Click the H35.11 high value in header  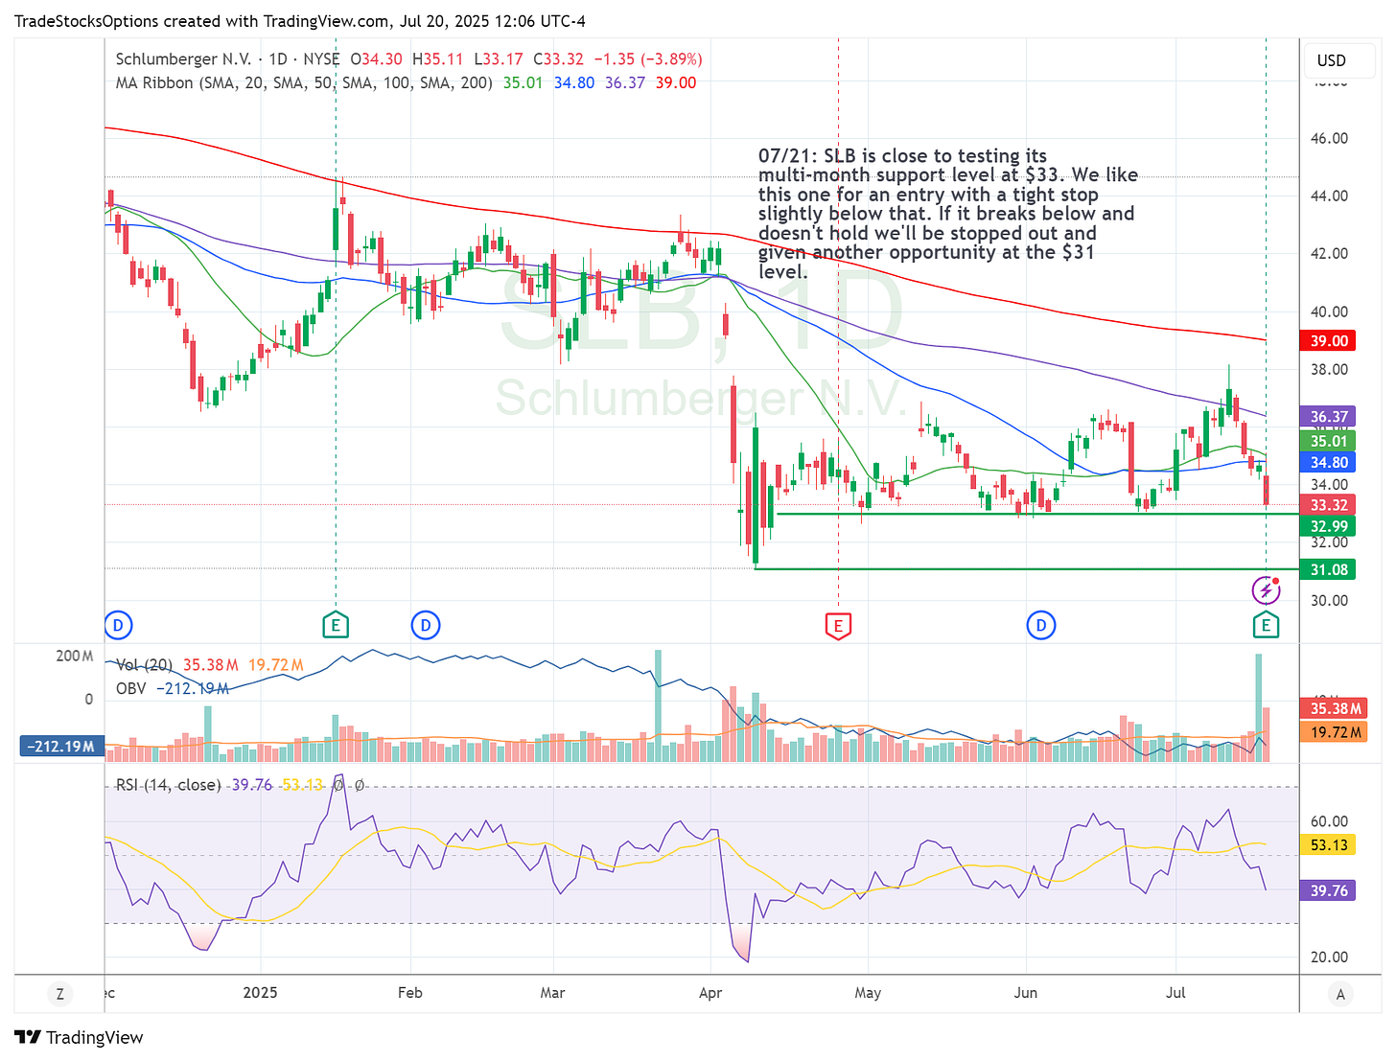[438, 59]
